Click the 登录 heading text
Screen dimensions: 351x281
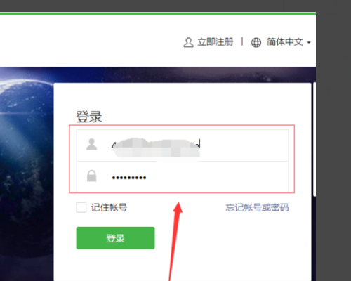89,117
